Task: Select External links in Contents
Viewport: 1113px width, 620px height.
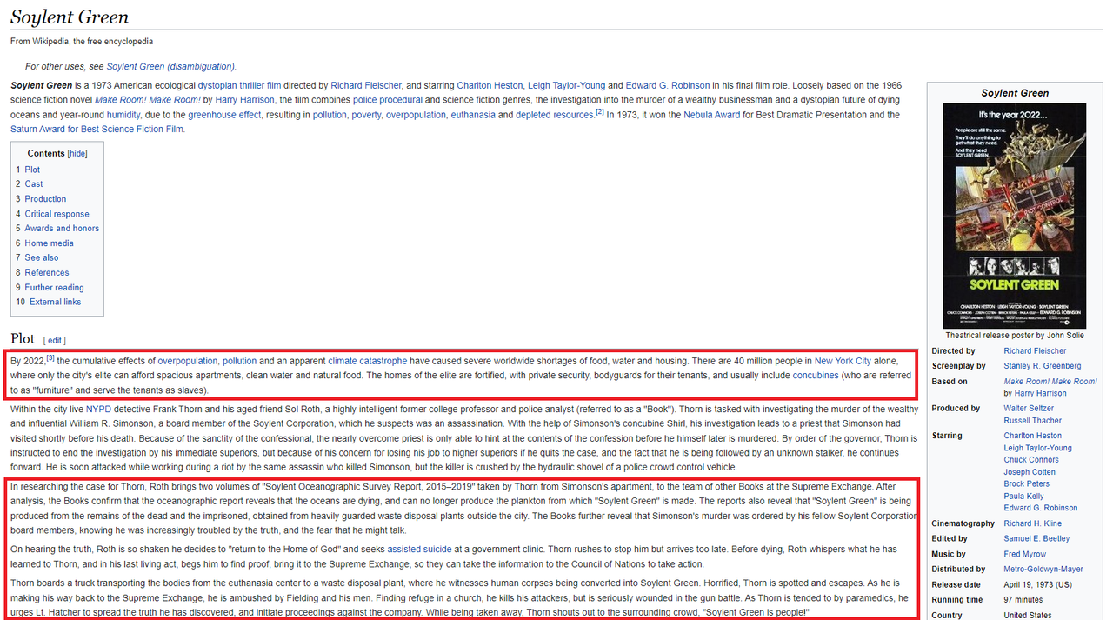Action: tap(55, 302)
